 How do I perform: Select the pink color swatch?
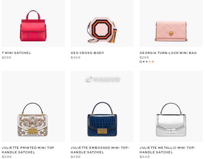coord(141,62)
